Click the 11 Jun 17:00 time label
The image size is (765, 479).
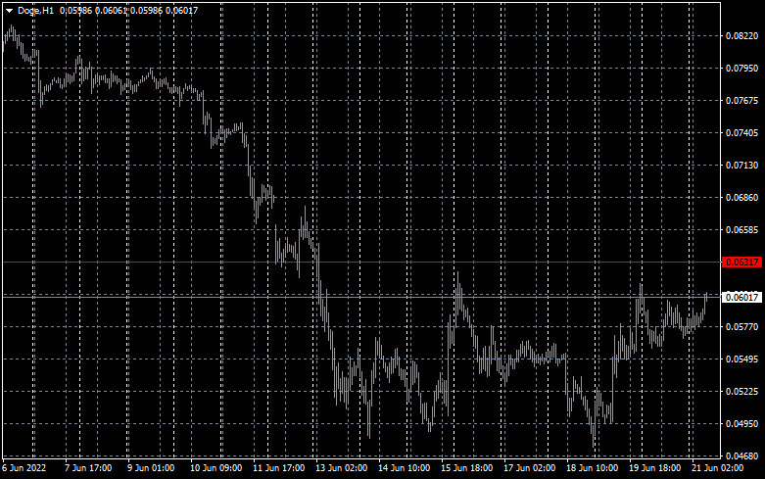278,468
